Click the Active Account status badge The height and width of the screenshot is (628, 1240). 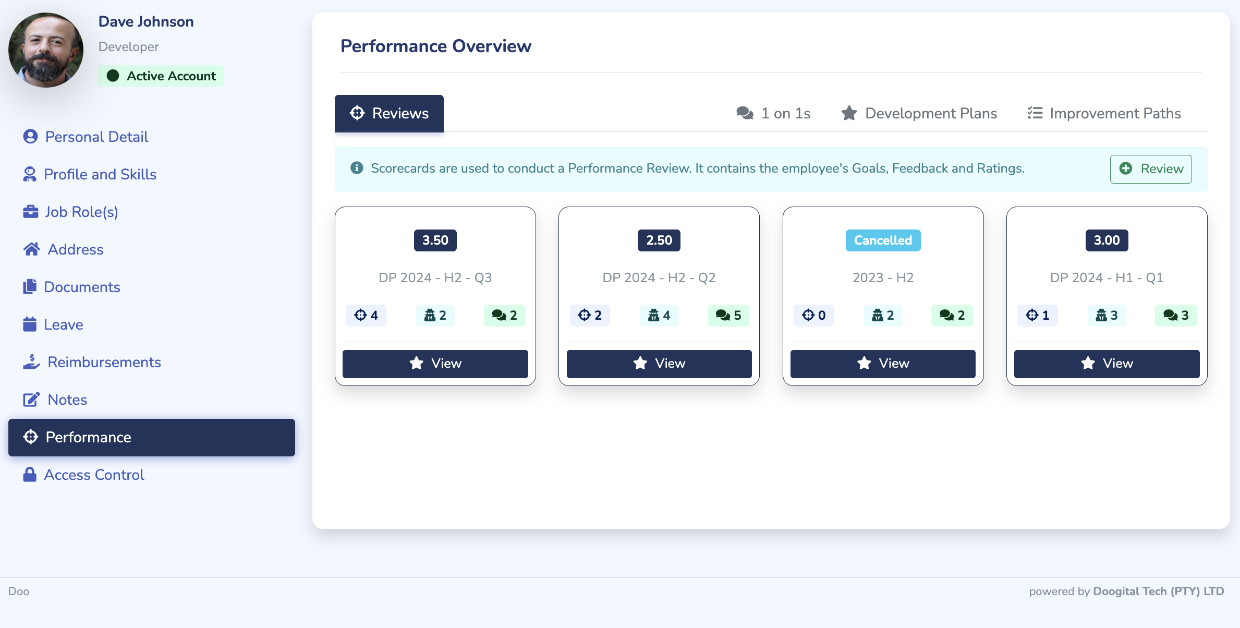click(161, 76)
